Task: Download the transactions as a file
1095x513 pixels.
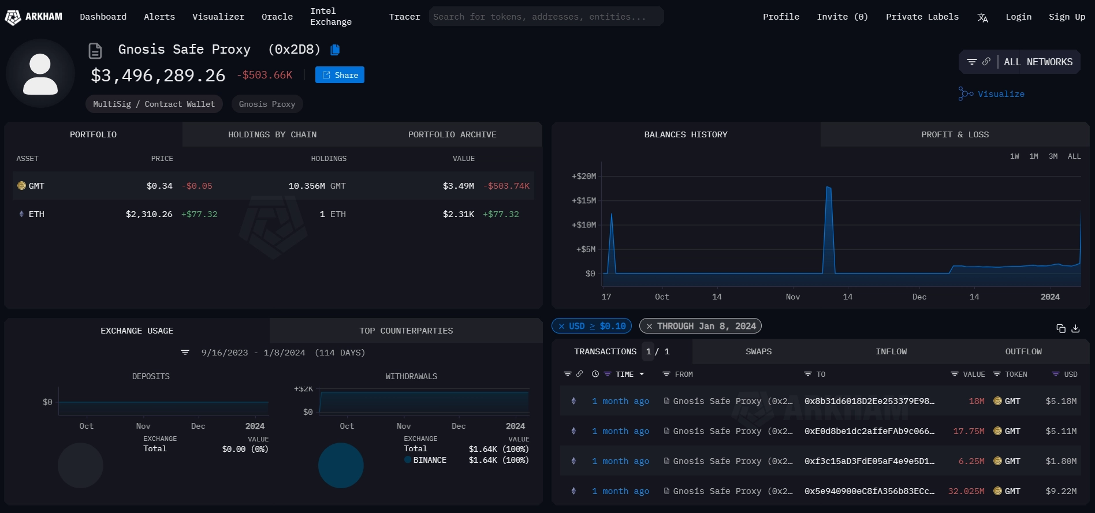Action: pos(1075,328)
